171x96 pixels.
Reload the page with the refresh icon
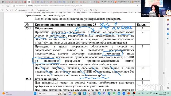[8, 6]
